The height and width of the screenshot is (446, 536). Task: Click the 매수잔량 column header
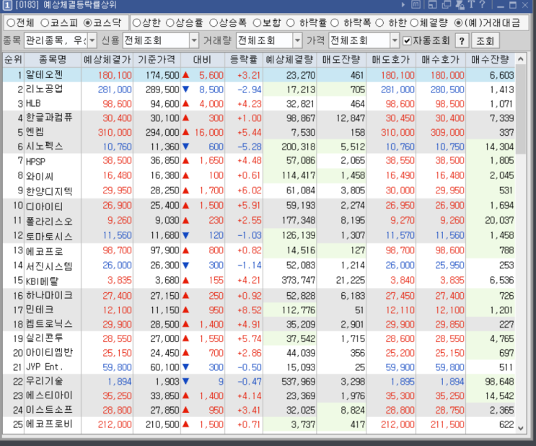click(x=490, y=60)
